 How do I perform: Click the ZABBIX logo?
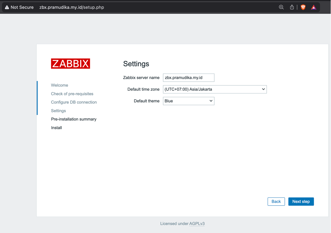tap(71, 64)
